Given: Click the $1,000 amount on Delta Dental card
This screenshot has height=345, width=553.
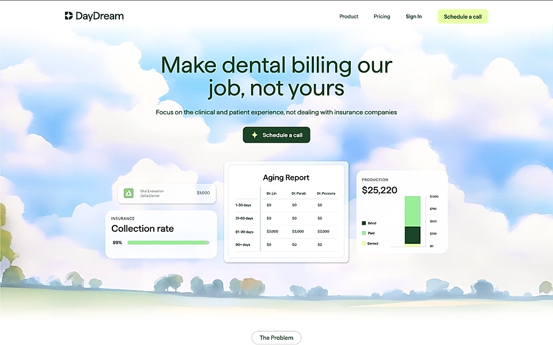Looking at the screenshot, I should point(203,193).
